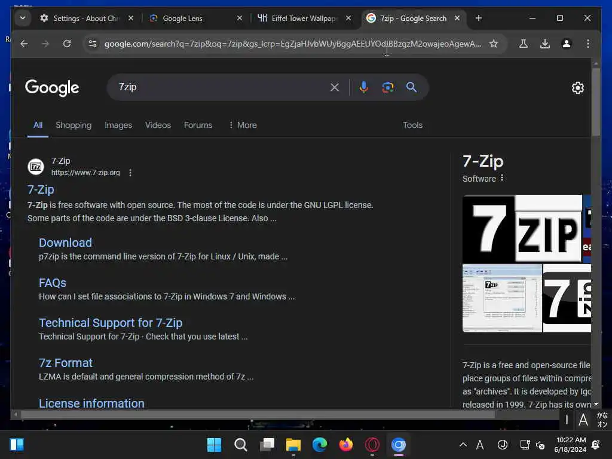This screenshot has width=612, height=459.
Task: Click the 7-Zip file manager screenshot thumbnail
Action: click(502, 299)
